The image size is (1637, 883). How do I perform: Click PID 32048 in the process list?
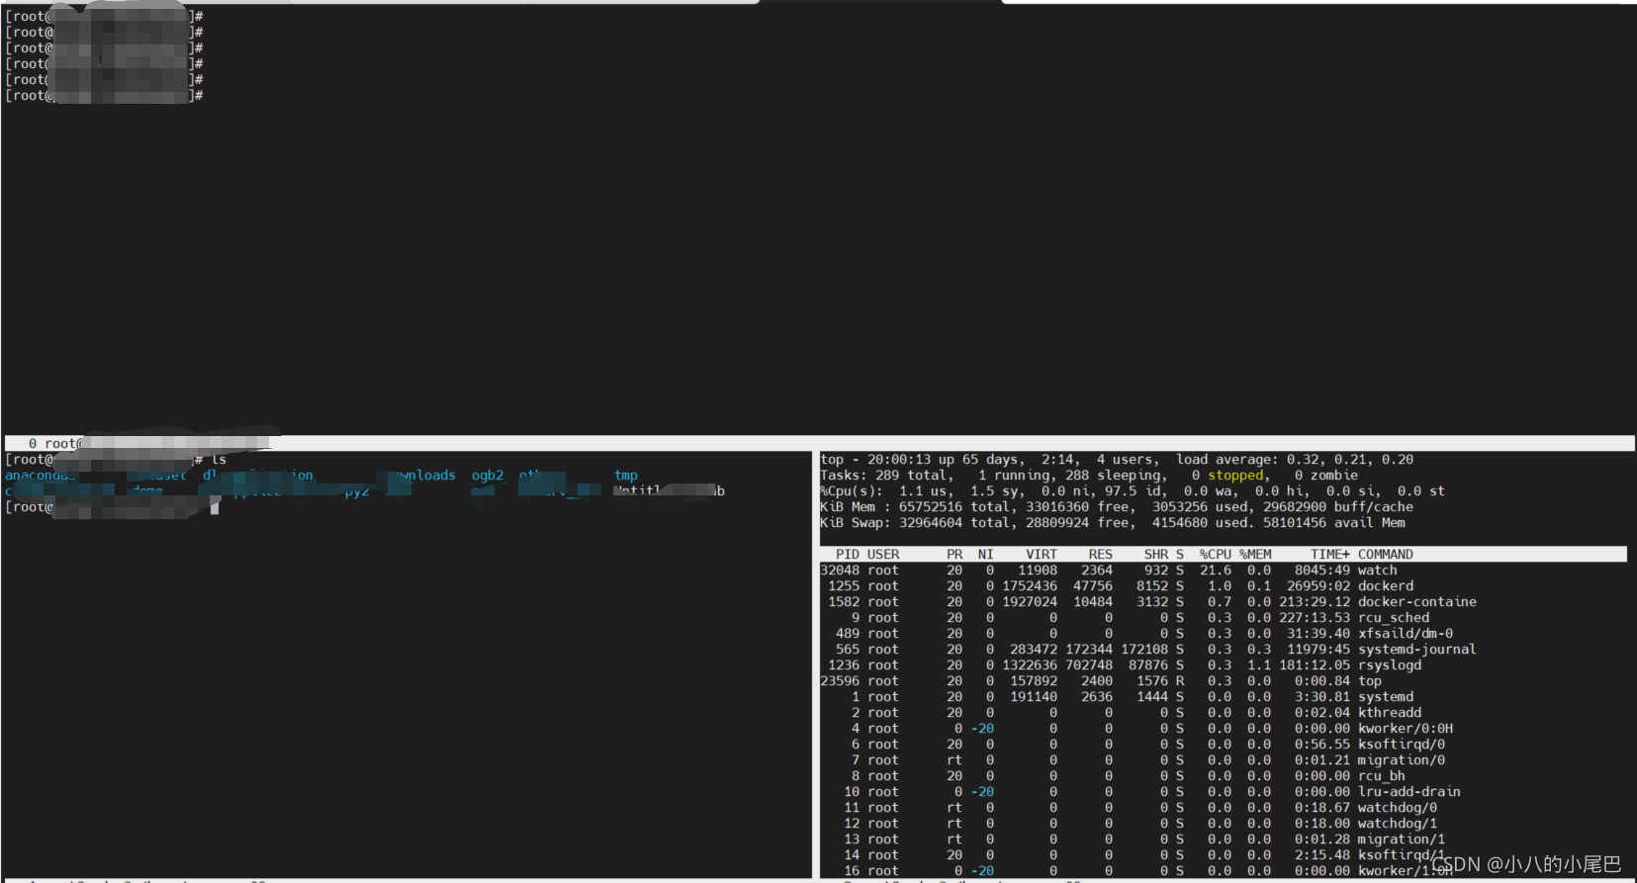(840, 571)
